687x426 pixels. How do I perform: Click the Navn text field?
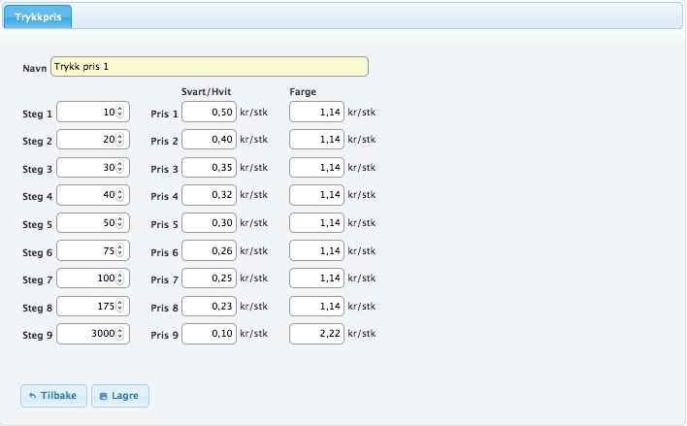point(209,67)
